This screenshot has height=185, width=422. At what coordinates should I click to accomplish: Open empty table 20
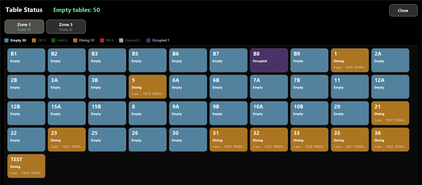(350, 113)
